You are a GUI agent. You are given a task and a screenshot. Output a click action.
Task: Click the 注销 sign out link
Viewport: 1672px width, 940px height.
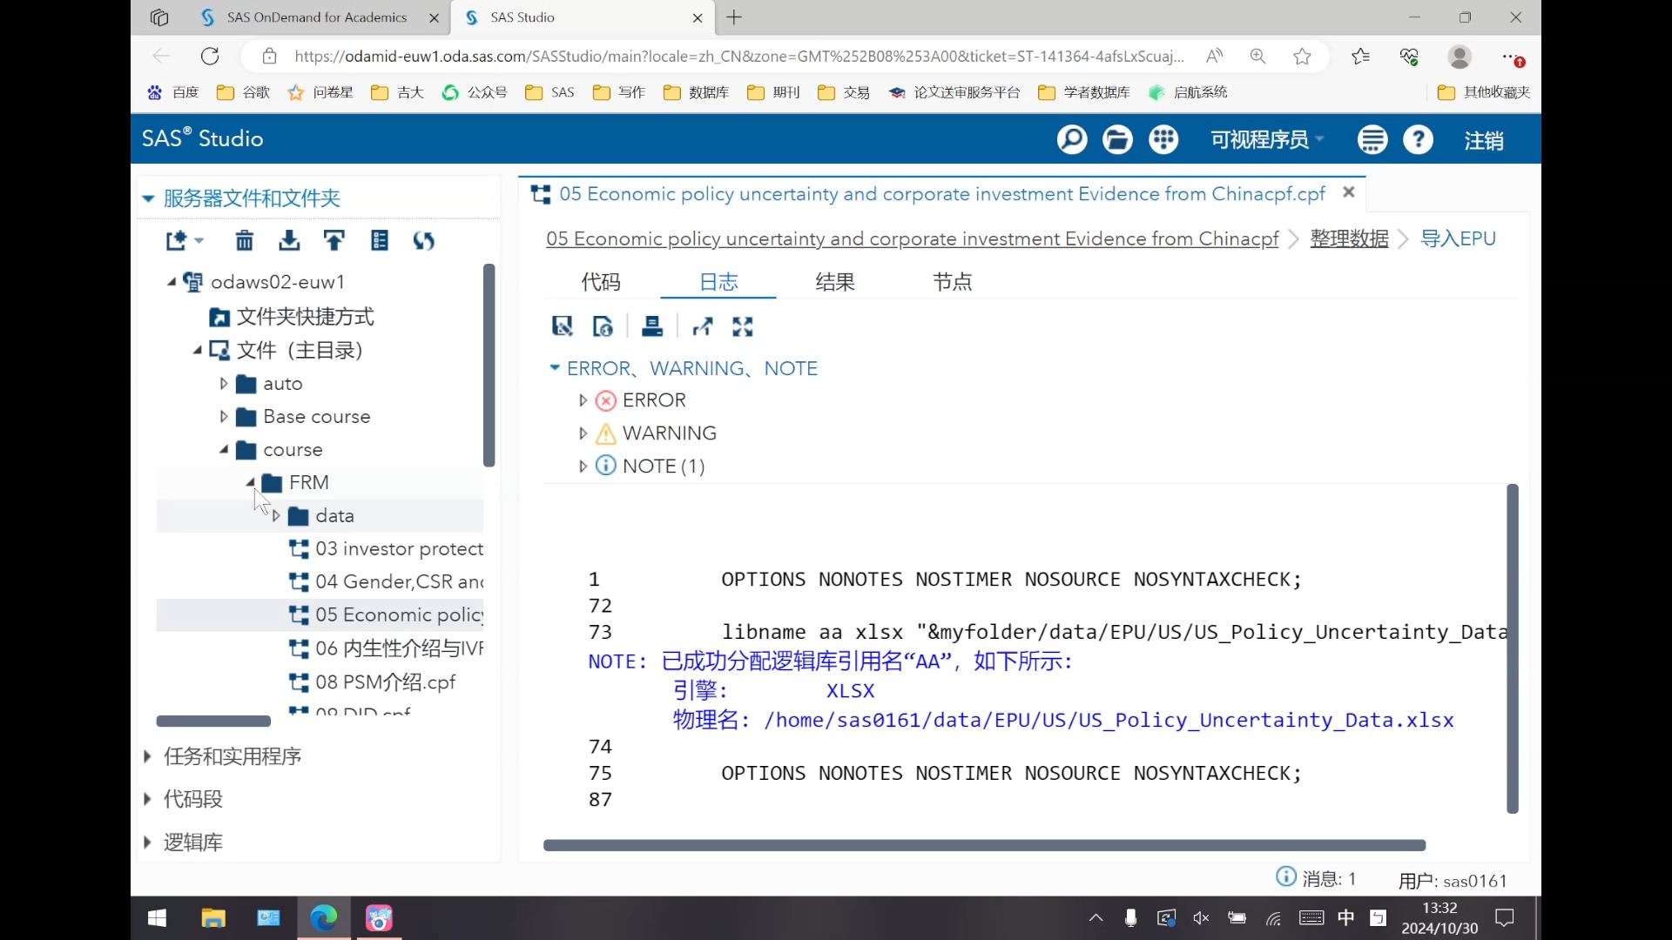coord(1484,140)
